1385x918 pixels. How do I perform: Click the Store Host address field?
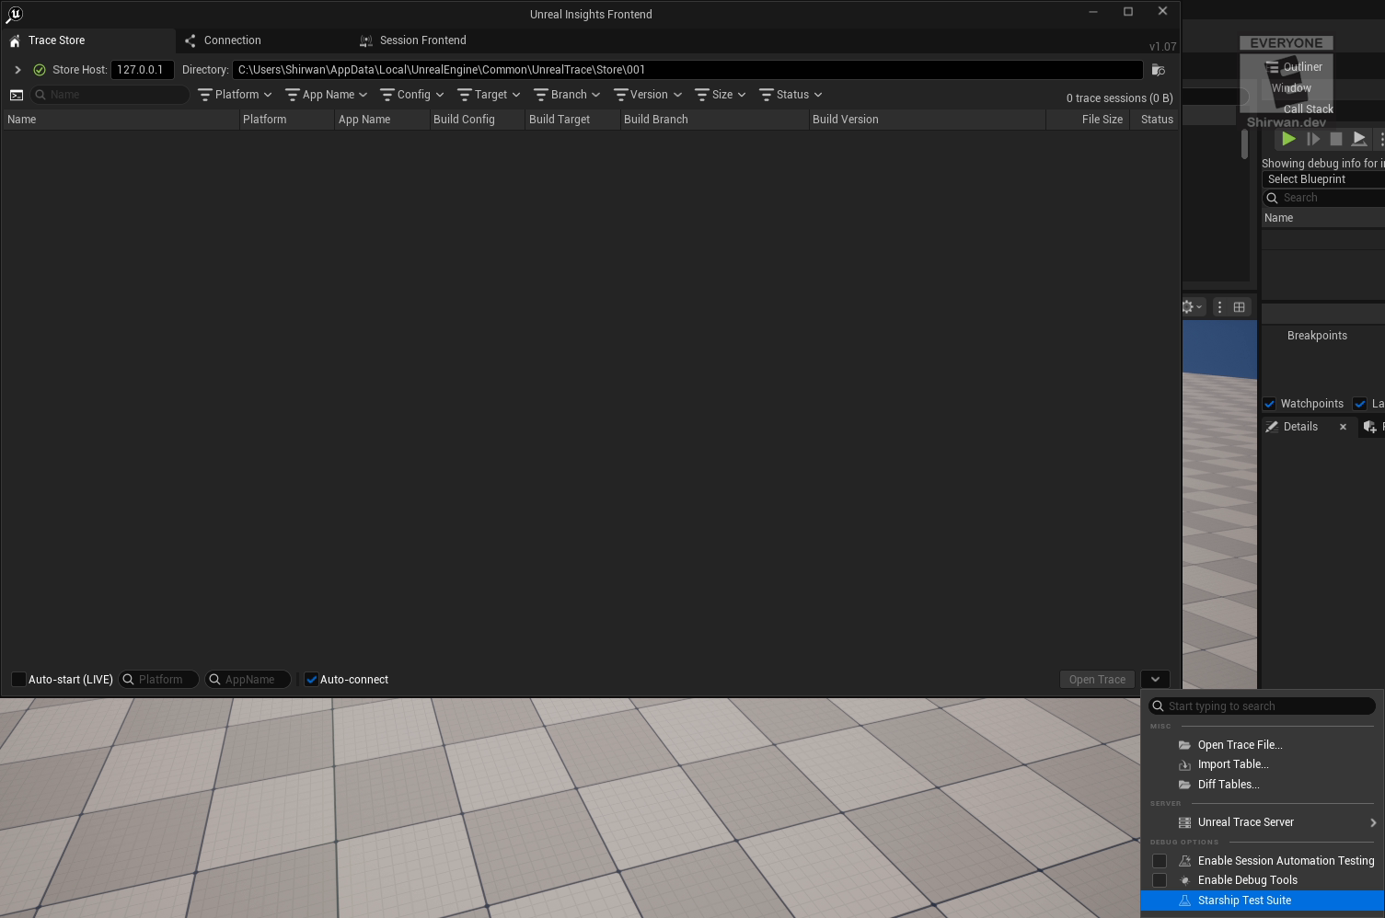point(143,70)
